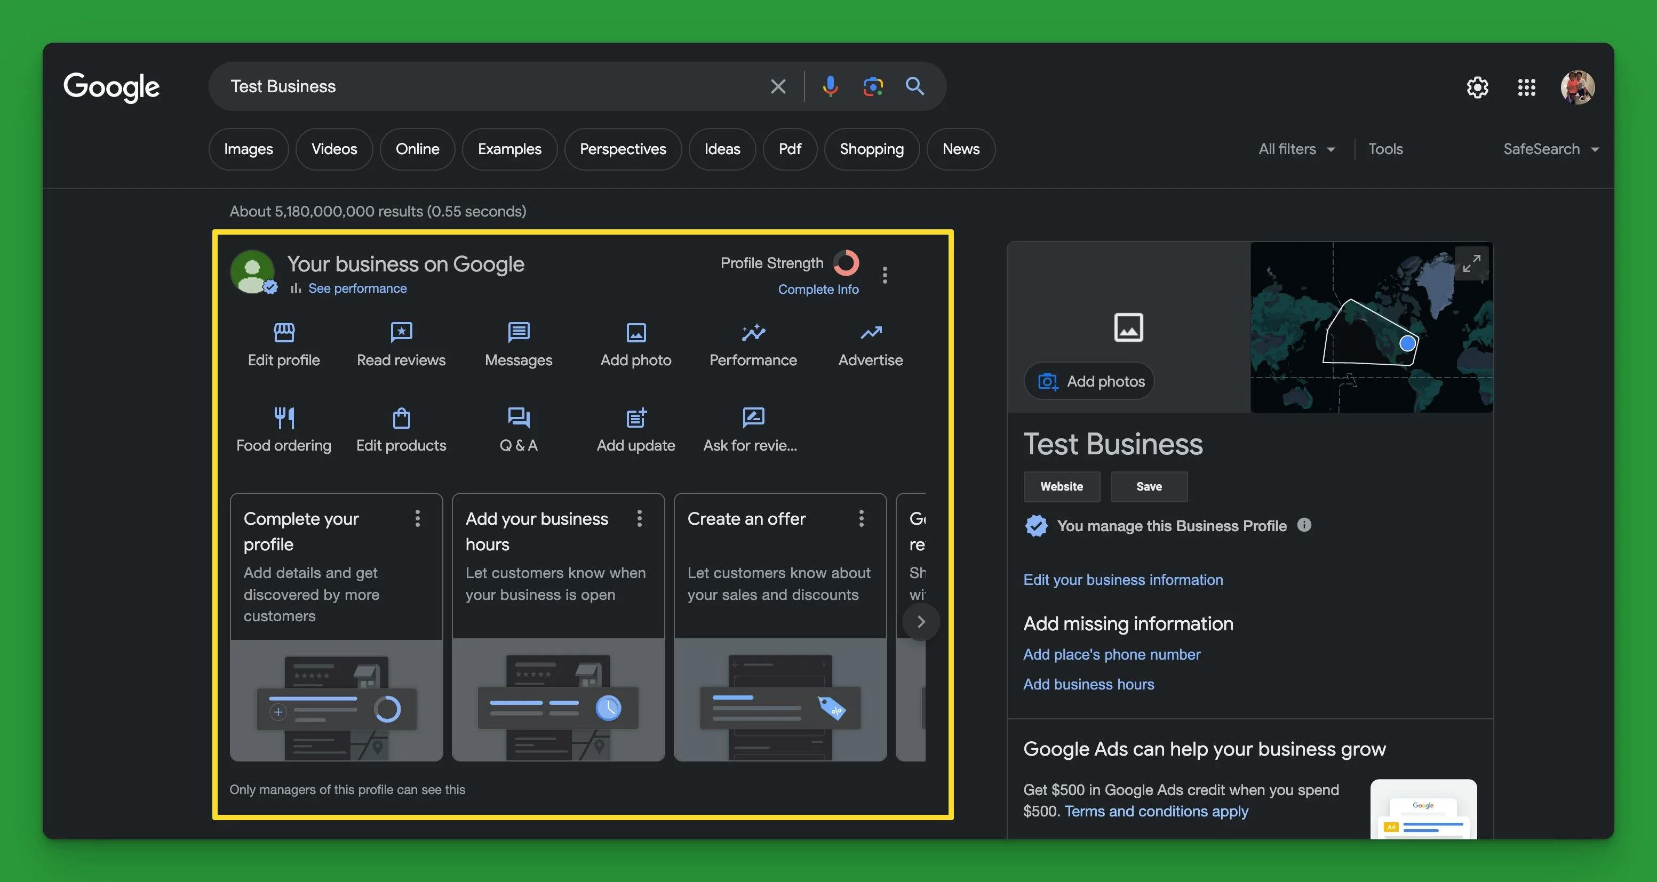Search by image with Lens icon

[872, 86]
